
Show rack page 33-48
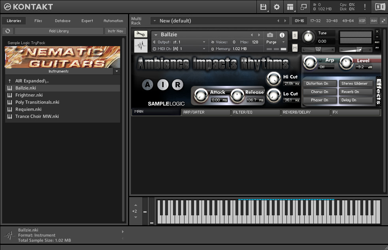pyautogui.click(x=332, y=21)
